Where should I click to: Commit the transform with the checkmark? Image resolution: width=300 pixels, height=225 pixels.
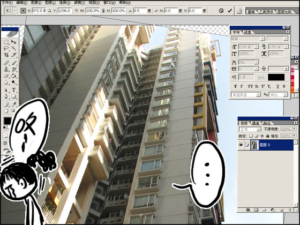tap(230, 11)
